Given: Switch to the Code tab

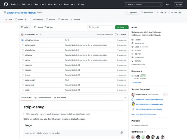Looking at the screenshot, I should (x=8, y=20).
